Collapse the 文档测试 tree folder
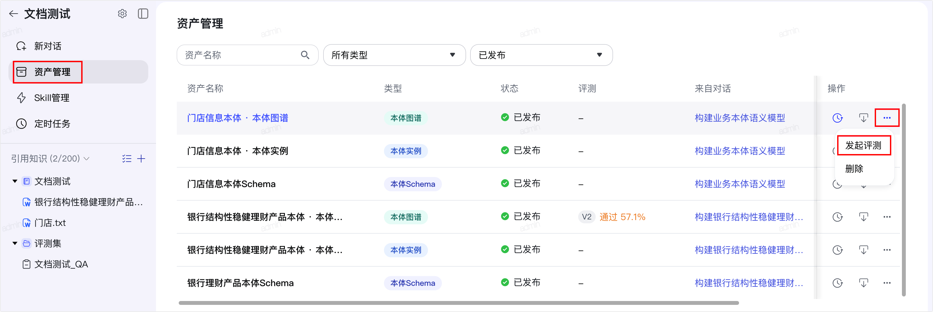This screenshot has width=933, height=312. click(15, 181)
